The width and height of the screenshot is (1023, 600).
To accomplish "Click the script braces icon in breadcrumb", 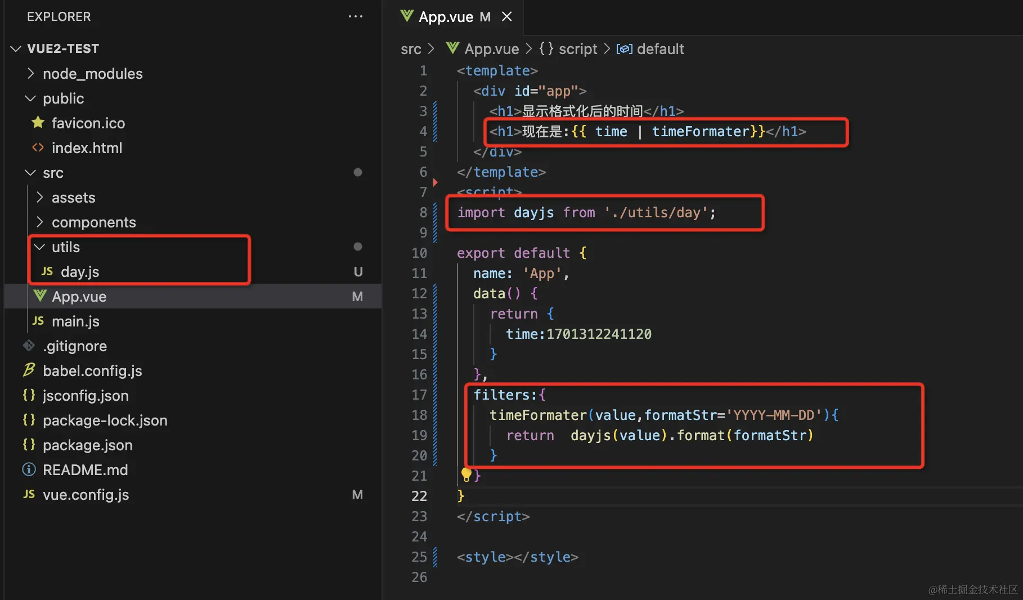I will click(x=546, y=48).
